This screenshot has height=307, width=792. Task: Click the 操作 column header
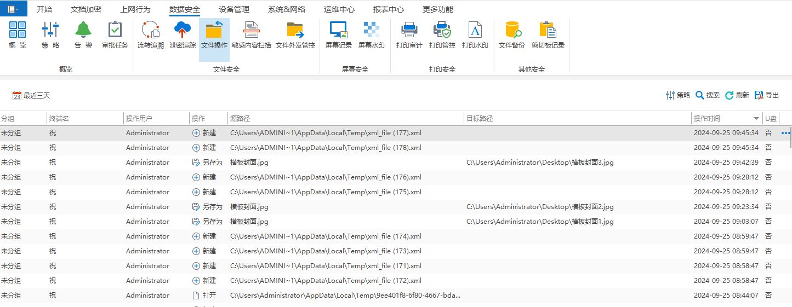point(208,118)
